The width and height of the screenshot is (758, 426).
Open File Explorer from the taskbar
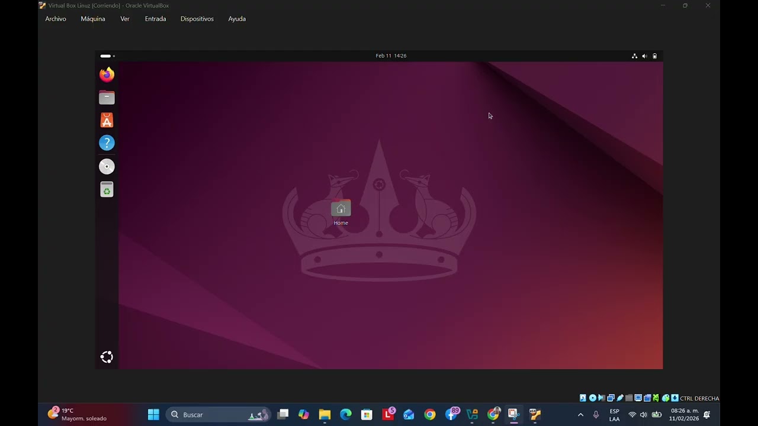tap(325, 415)
